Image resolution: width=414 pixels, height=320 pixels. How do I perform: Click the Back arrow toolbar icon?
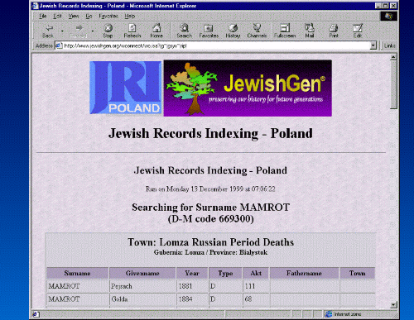49,28
